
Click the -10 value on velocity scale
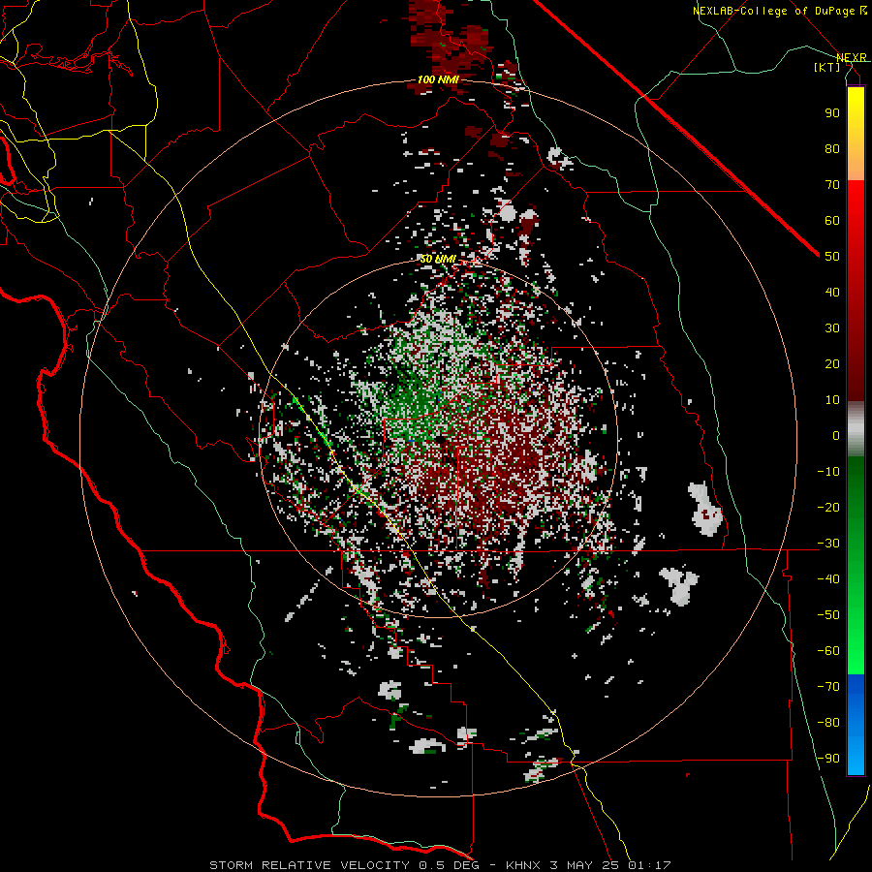tap(828, 472)
